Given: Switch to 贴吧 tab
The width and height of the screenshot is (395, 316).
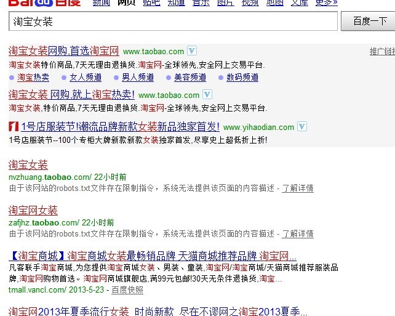Looking at the screenshot, I should 151,2.
